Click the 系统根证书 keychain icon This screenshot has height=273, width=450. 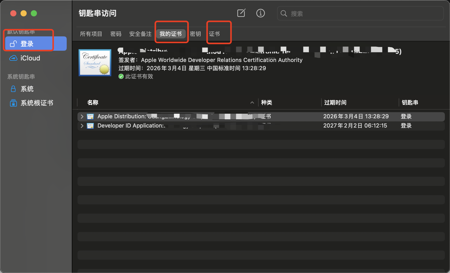[x=13, y=103]
